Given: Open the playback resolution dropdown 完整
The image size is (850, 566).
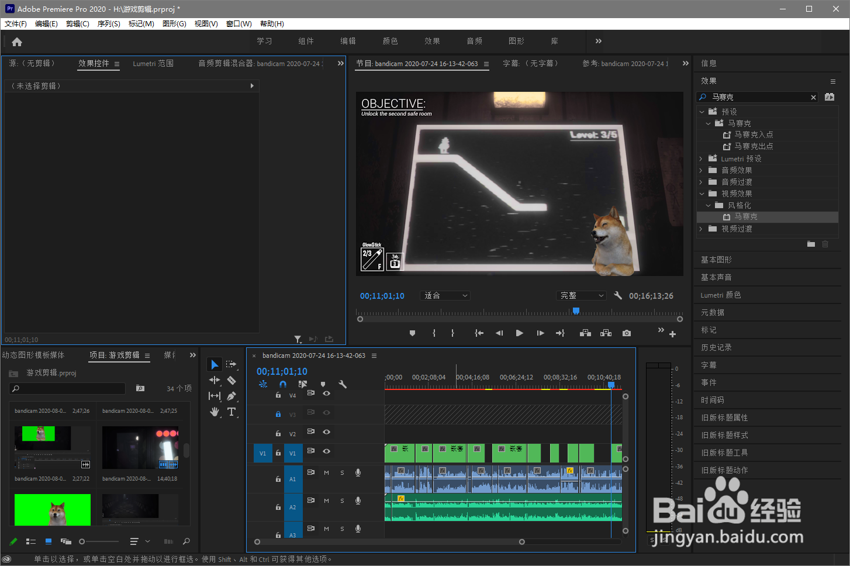Looking at the screenshot, I should click(581, 296).
